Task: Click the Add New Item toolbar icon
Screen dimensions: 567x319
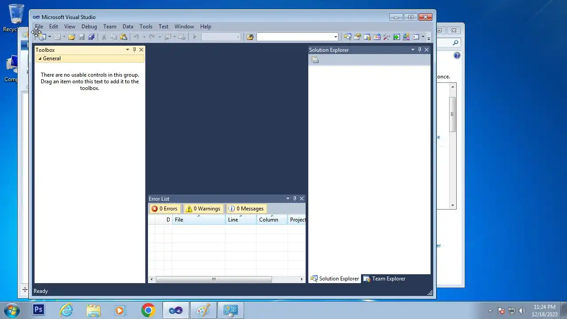Action: tap(57, 37)
